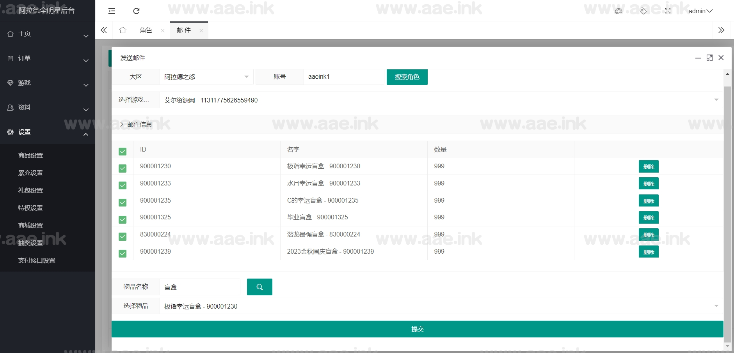This screenshot has width=734, height=353.
Task: Click the item search magnifier button
Action: 259,287
